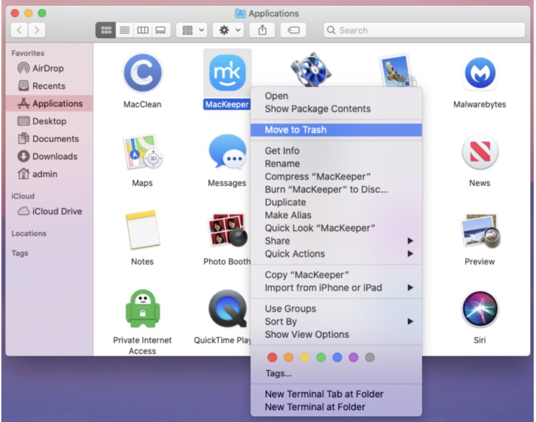The image size is (536, 422).
Task: Switch to column view in toolbar
Action: tap(142, 30)
